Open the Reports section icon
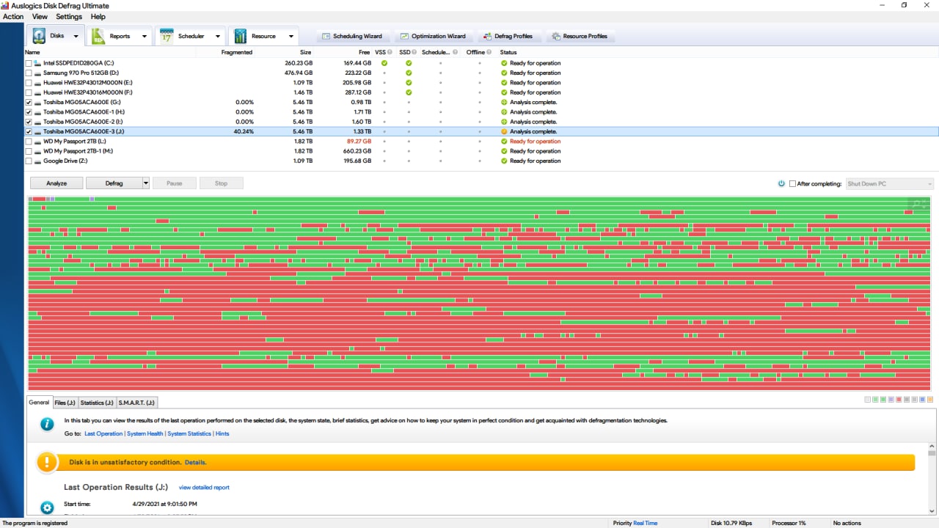The height and width of the screenshot is (528, 939). coord(98,36)
